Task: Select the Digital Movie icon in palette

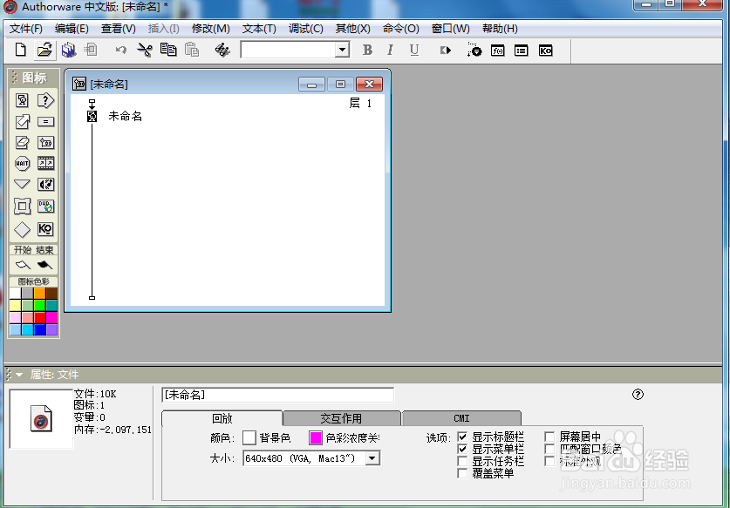Action: (45, 163)
